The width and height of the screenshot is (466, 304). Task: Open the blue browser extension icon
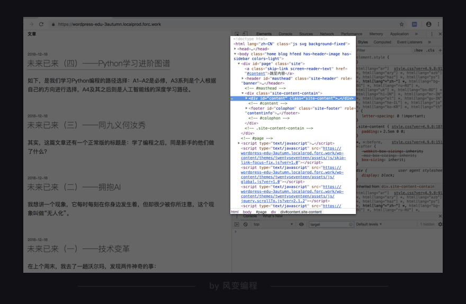[414, 24]
